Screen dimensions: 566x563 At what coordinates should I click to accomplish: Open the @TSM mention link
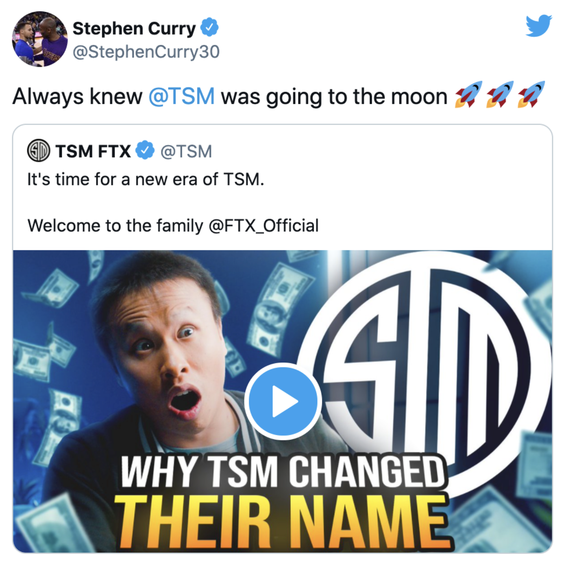(x=181, y=96)
